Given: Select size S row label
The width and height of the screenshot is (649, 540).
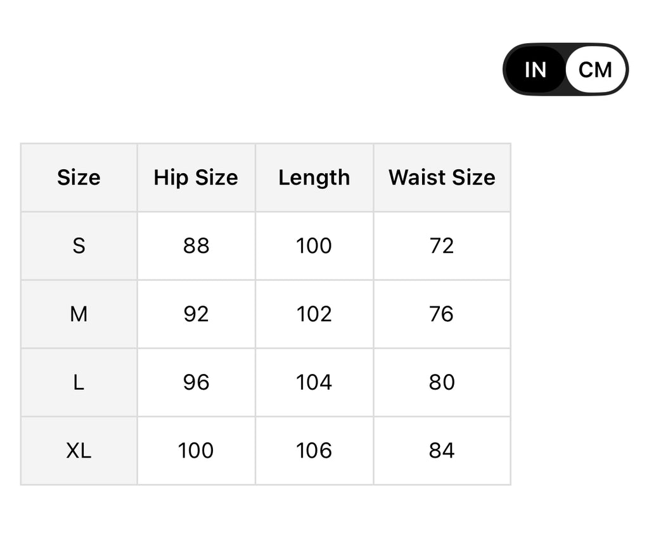Looking at the screenshot, I should click(x=78, y=245).
